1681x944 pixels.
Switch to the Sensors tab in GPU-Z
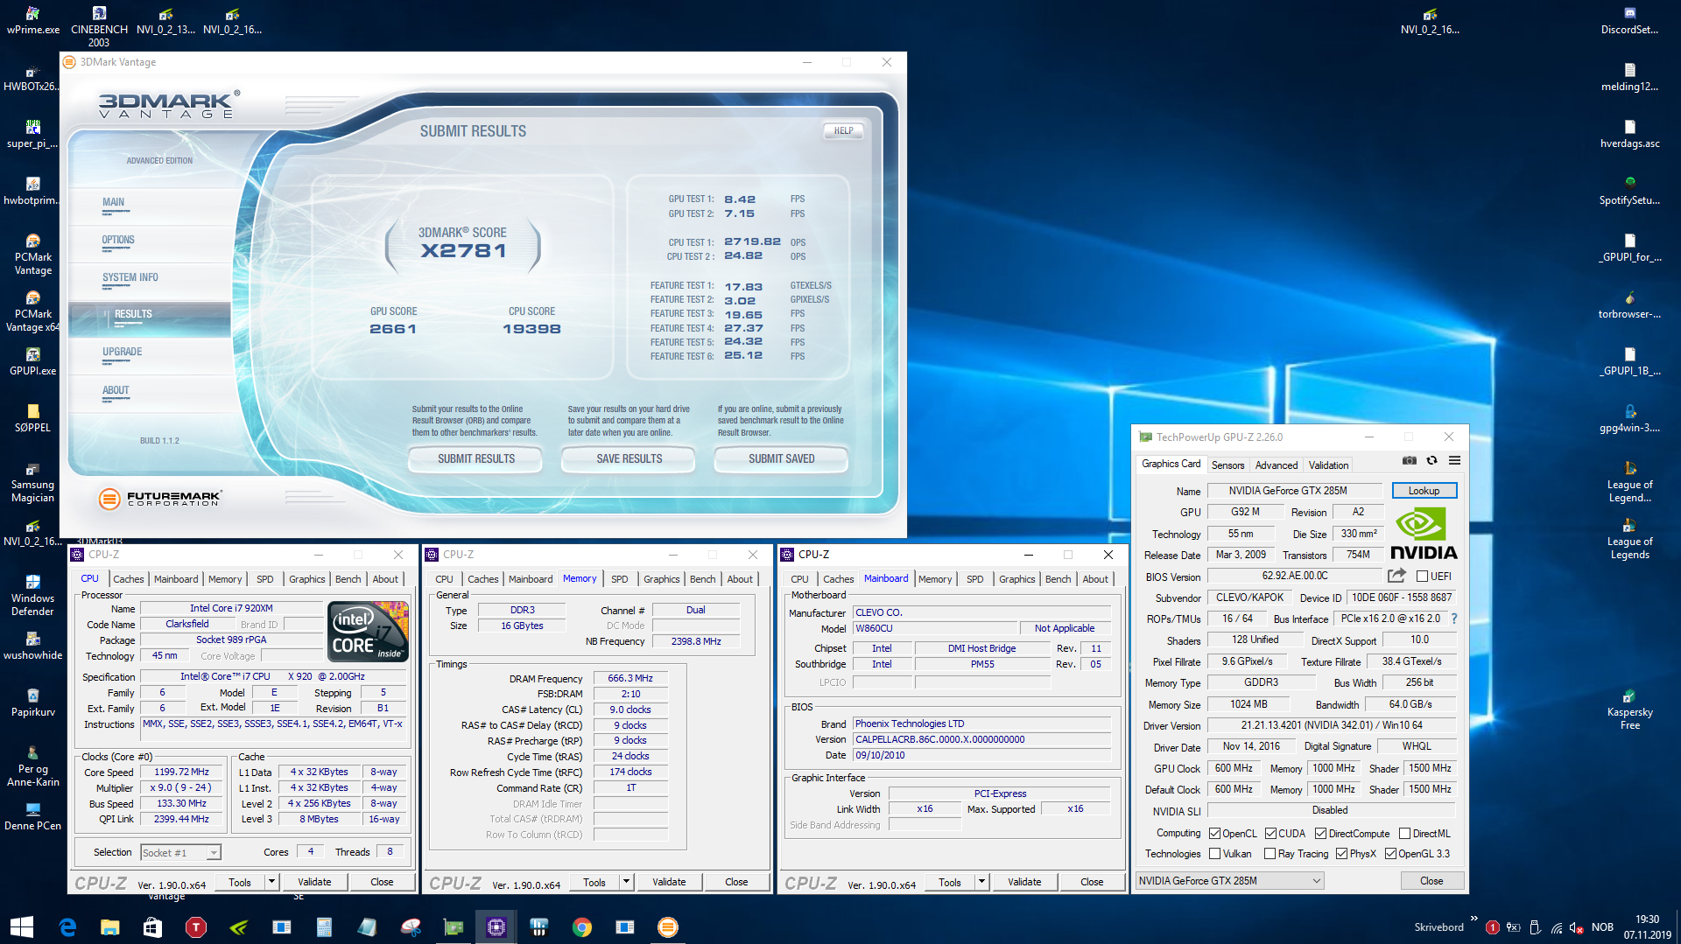pos(1227,465)
